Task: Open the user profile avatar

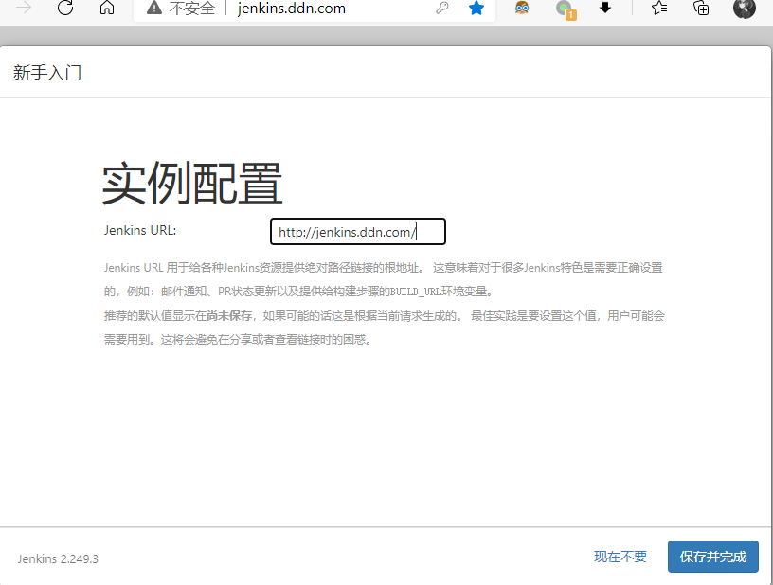Action: tap(745, 8)
